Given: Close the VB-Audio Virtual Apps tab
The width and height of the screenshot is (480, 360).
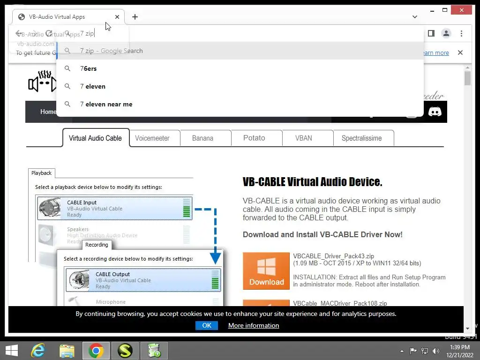Looking at the screenshot, I should 117,17.
